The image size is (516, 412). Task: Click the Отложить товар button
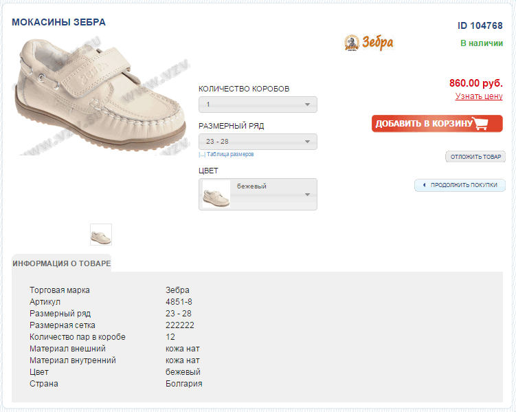click(x=475, y=157)
